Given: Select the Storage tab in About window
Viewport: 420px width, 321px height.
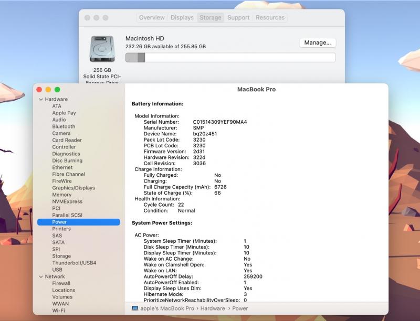Looking at the screenshot, I should click(211, 18).
